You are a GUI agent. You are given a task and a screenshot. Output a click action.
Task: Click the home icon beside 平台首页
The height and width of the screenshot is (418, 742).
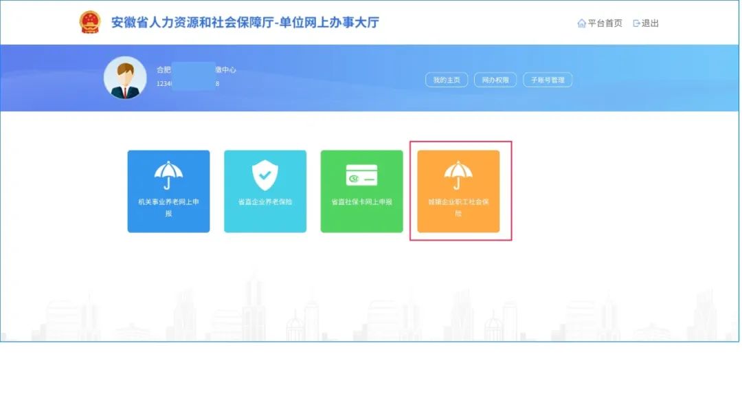coord(581,23)
